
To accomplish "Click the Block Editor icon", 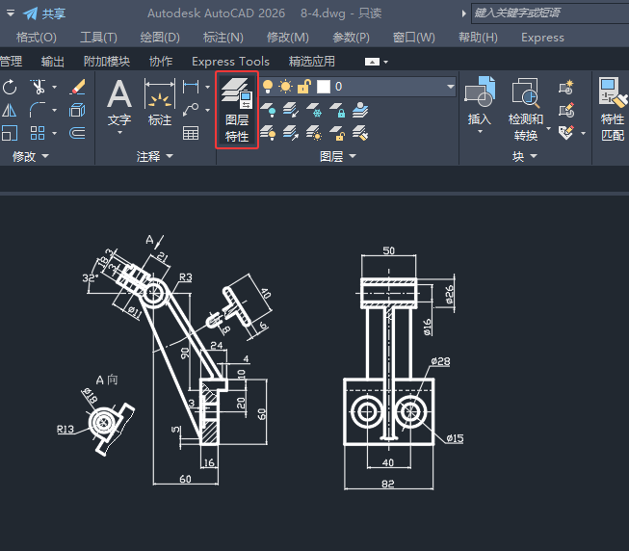I will pos(566,110).
